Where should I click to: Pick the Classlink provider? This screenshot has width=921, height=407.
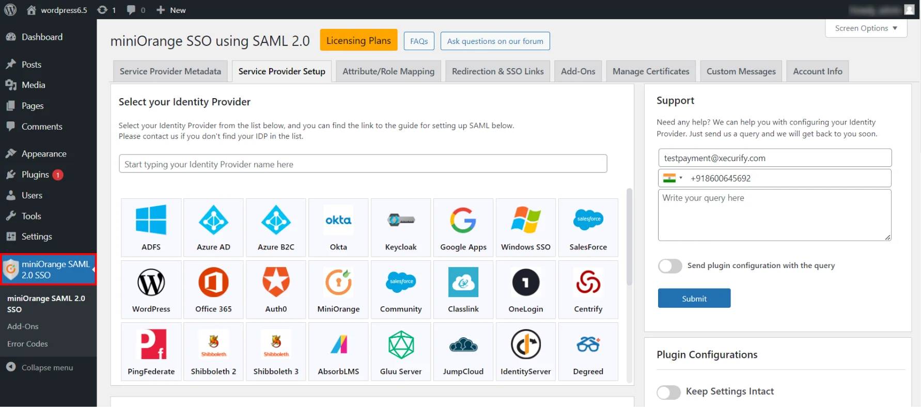pyautogui.click(x=463, y=289)
